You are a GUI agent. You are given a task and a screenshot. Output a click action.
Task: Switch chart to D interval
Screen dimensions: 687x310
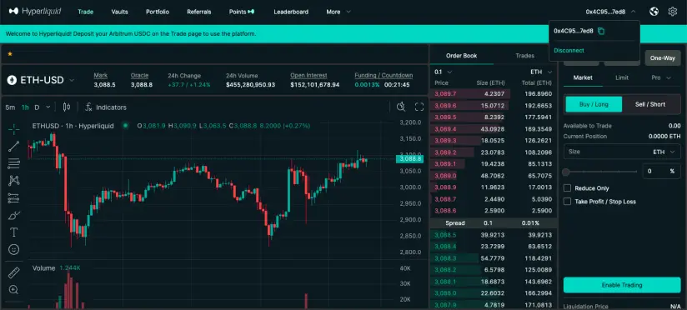point(37,107)
